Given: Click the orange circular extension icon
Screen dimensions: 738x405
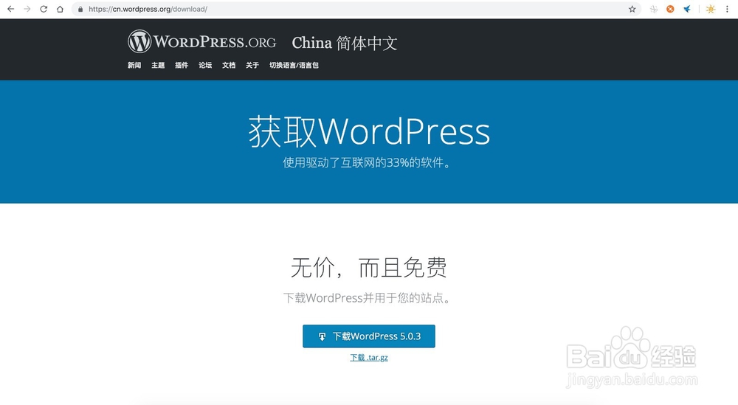Looking at the screenshot, I should [670, 9].
